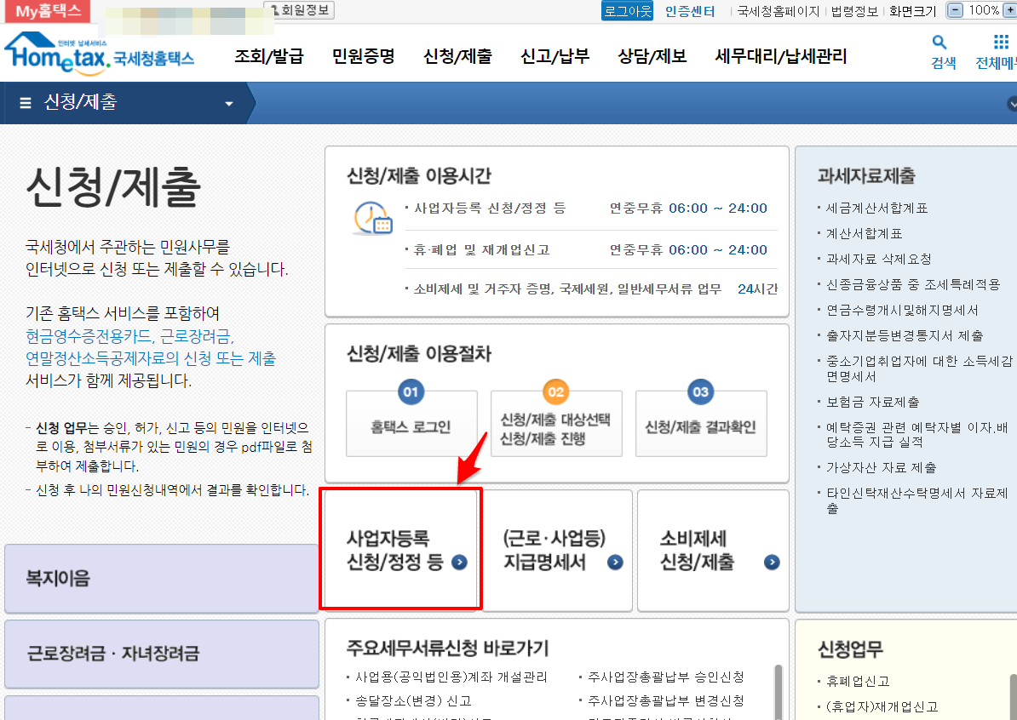
Task: Click the clock calendar icon in 이용시간 box
Action: 373,218
